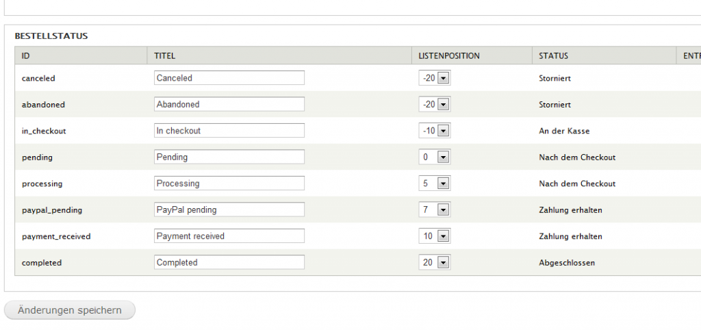The image size is (701, 330).
Task: Click the Status column header
Action: (553, 56)
